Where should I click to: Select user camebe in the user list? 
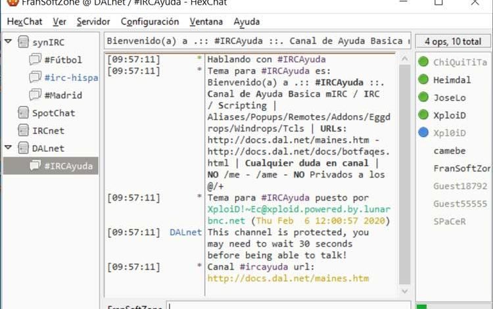pos(450,151)
